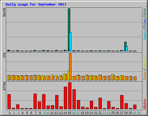Viewport: 148px width, 116px height.
Task: Click day label 18 on the x-axis
Action: [x=82, y=113]
